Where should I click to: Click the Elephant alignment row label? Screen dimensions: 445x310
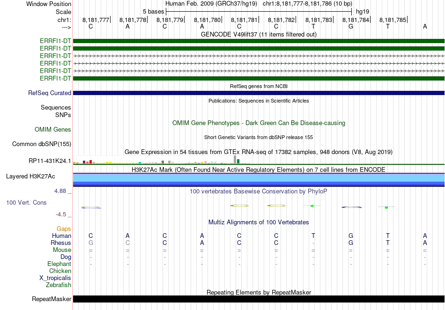(x=59, y=264)
